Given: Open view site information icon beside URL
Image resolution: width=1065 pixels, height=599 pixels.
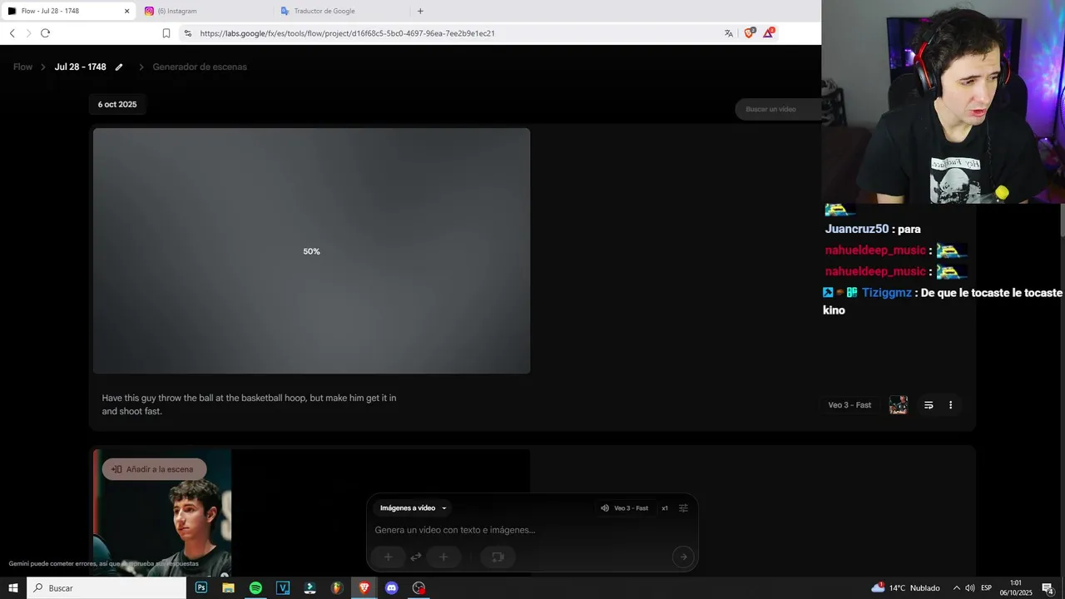Looking at the screenshot, I should [x=187, y=33].
